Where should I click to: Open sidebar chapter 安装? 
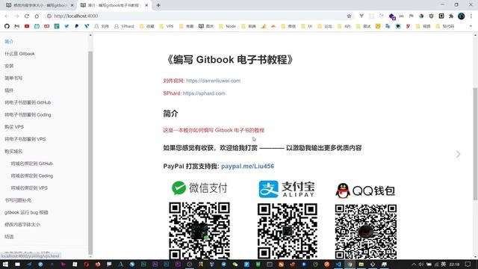pyautogui.click(x=9, y=66)
